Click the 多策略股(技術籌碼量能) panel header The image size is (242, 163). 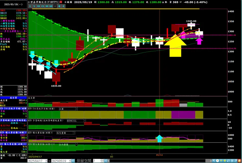click(x=14, y=120)
